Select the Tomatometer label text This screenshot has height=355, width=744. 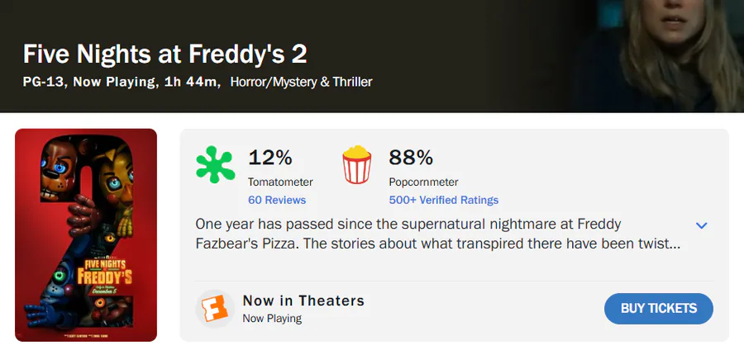pos(280,182)
